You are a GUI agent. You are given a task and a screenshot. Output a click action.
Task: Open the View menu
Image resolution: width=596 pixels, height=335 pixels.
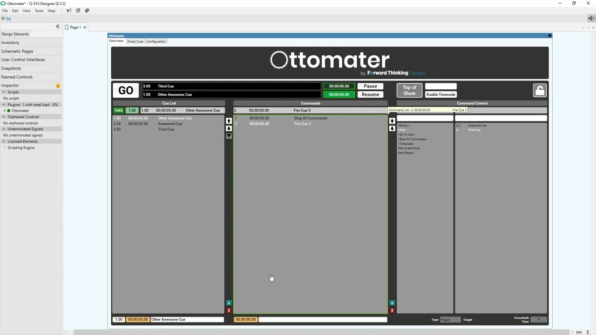coord(27,11)
